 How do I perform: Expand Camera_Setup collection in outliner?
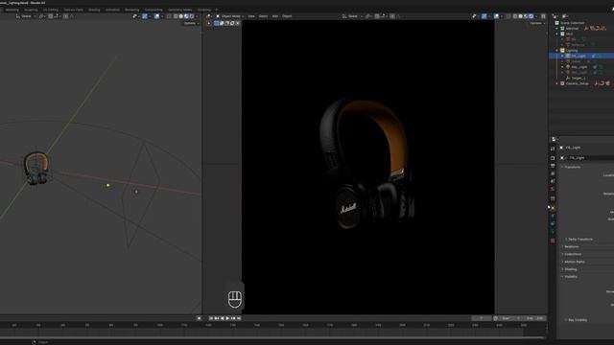(x=556, y=83)
